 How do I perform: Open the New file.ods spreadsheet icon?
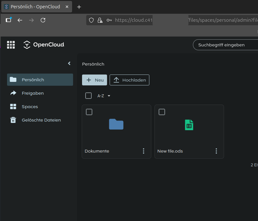point(189,125)
